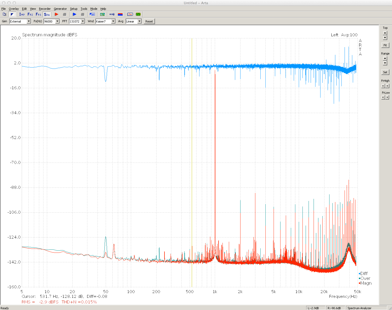Click the Over legend teal swatch
Viewport: 392px width, 310px height.
pos(360,278)
